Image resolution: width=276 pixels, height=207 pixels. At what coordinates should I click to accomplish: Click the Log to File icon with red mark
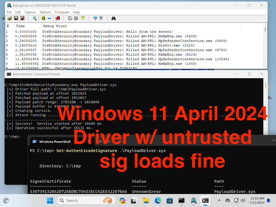(22, 18)
